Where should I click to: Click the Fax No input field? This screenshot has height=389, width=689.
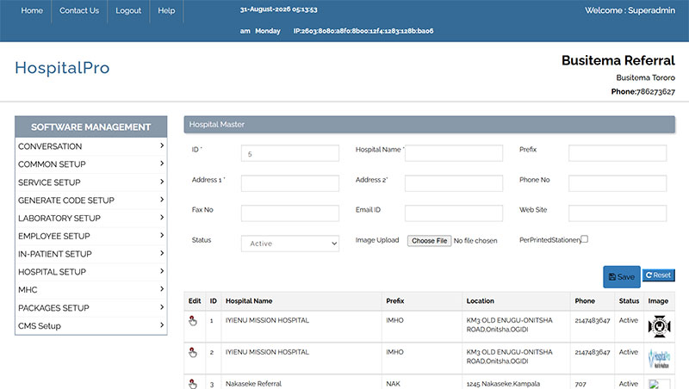click(x=290, y=213)
